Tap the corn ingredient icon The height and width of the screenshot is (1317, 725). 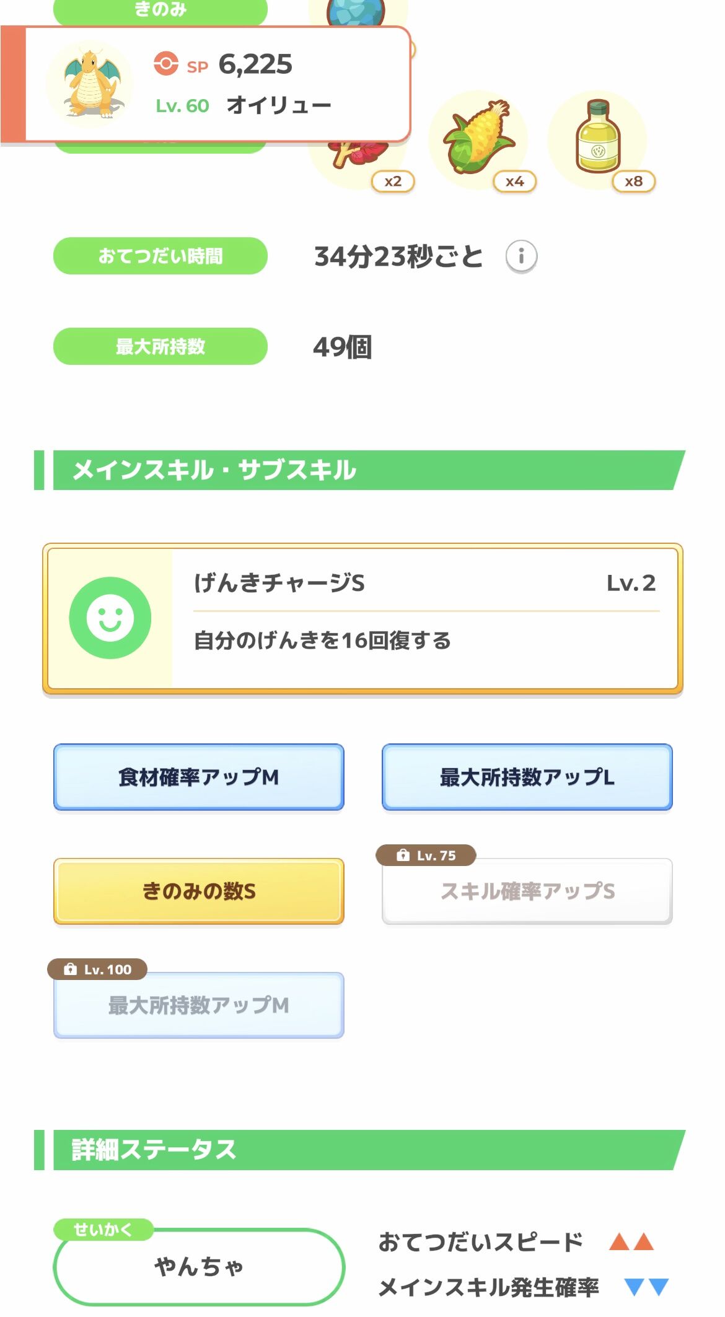click(x=478, y=139)
